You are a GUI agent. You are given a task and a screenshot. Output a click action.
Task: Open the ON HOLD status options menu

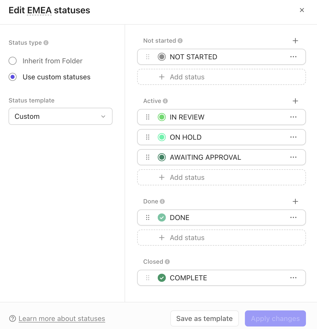(x=293, y=137)
